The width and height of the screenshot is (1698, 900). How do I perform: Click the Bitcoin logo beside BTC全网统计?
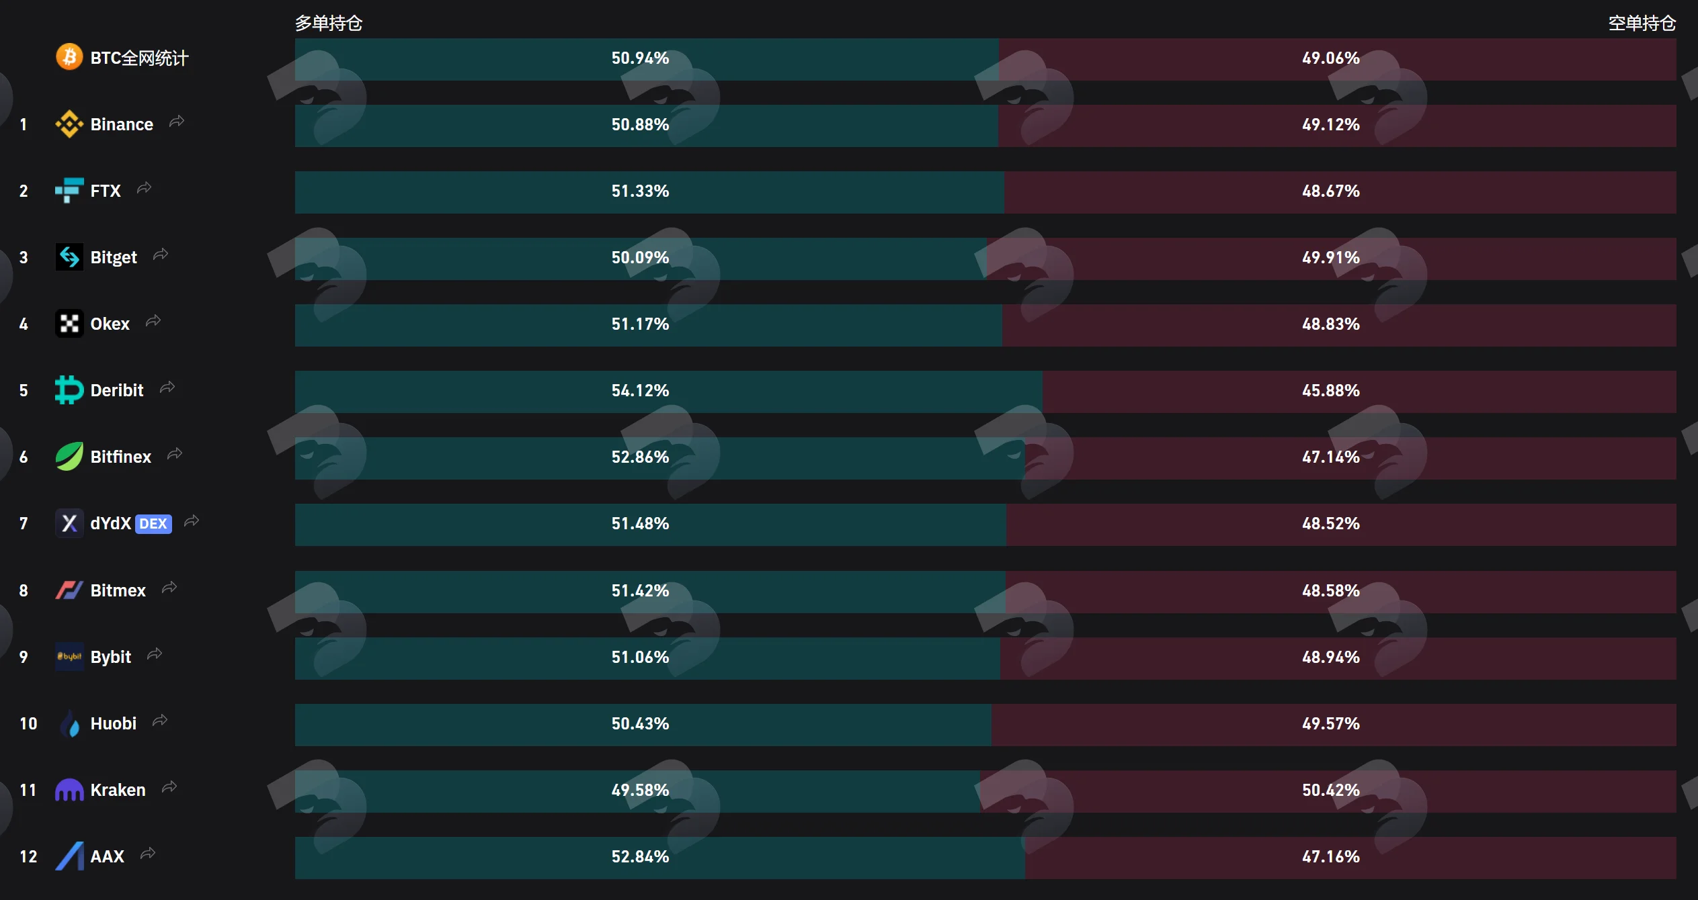[x=69, y=57]
